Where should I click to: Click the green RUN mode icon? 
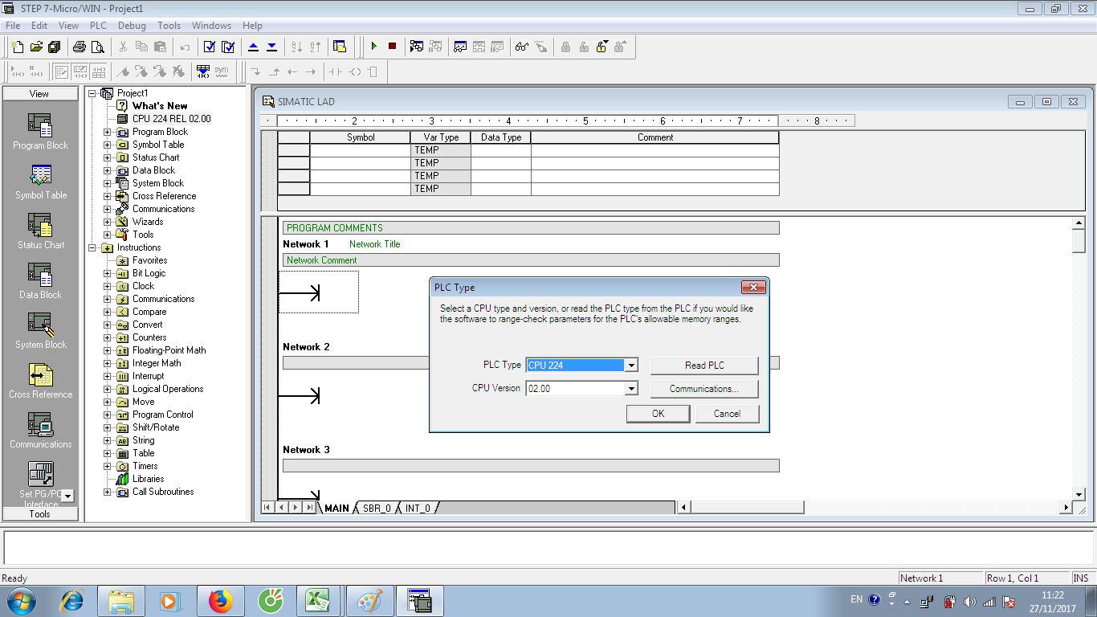373,47
